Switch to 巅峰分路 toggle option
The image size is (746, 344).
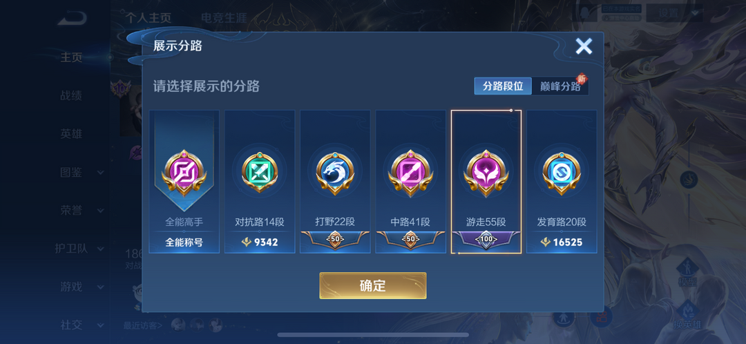[560, 86]
